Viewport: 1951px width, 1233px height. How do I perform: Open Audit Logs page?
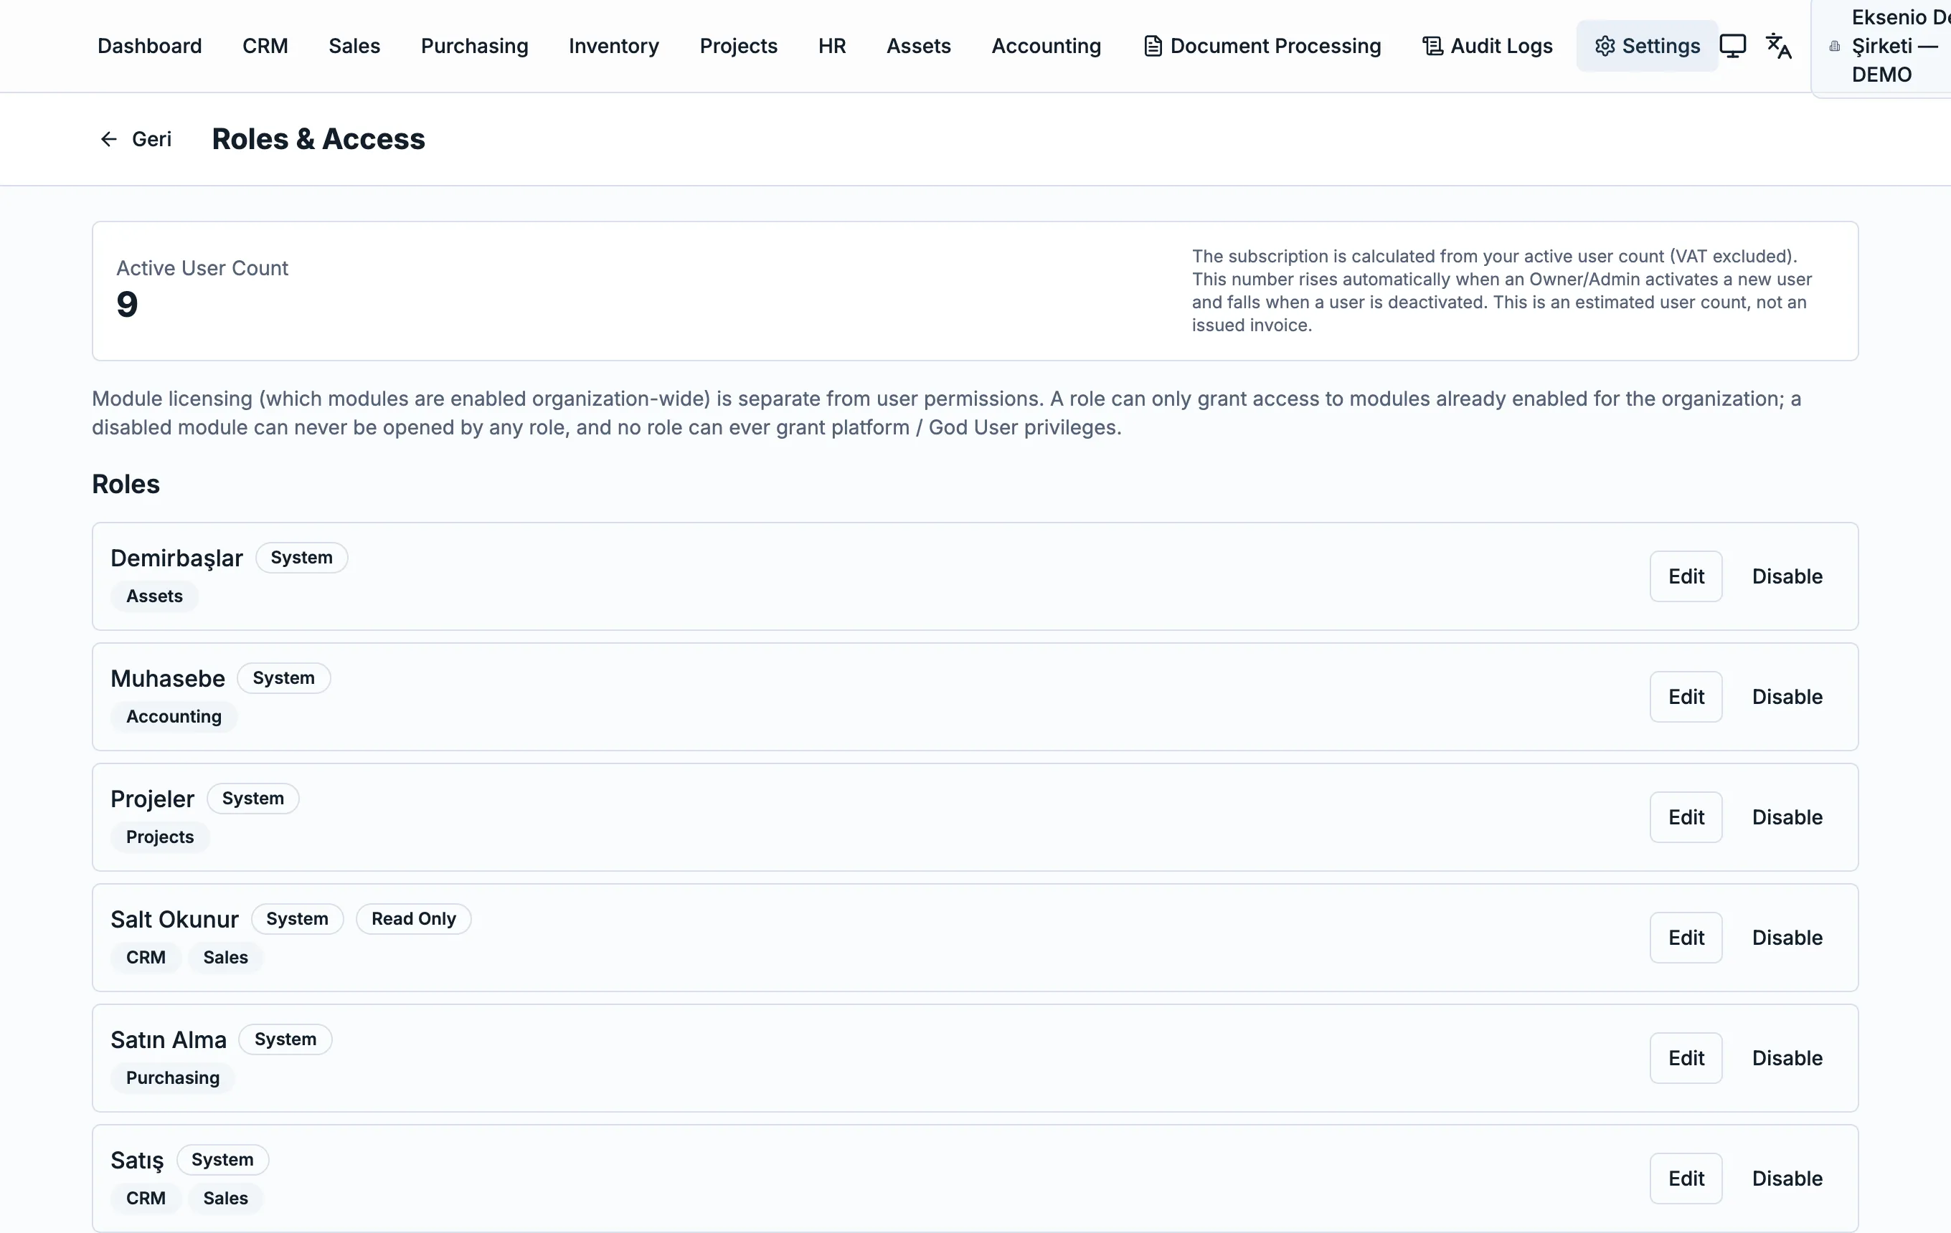1488,46
